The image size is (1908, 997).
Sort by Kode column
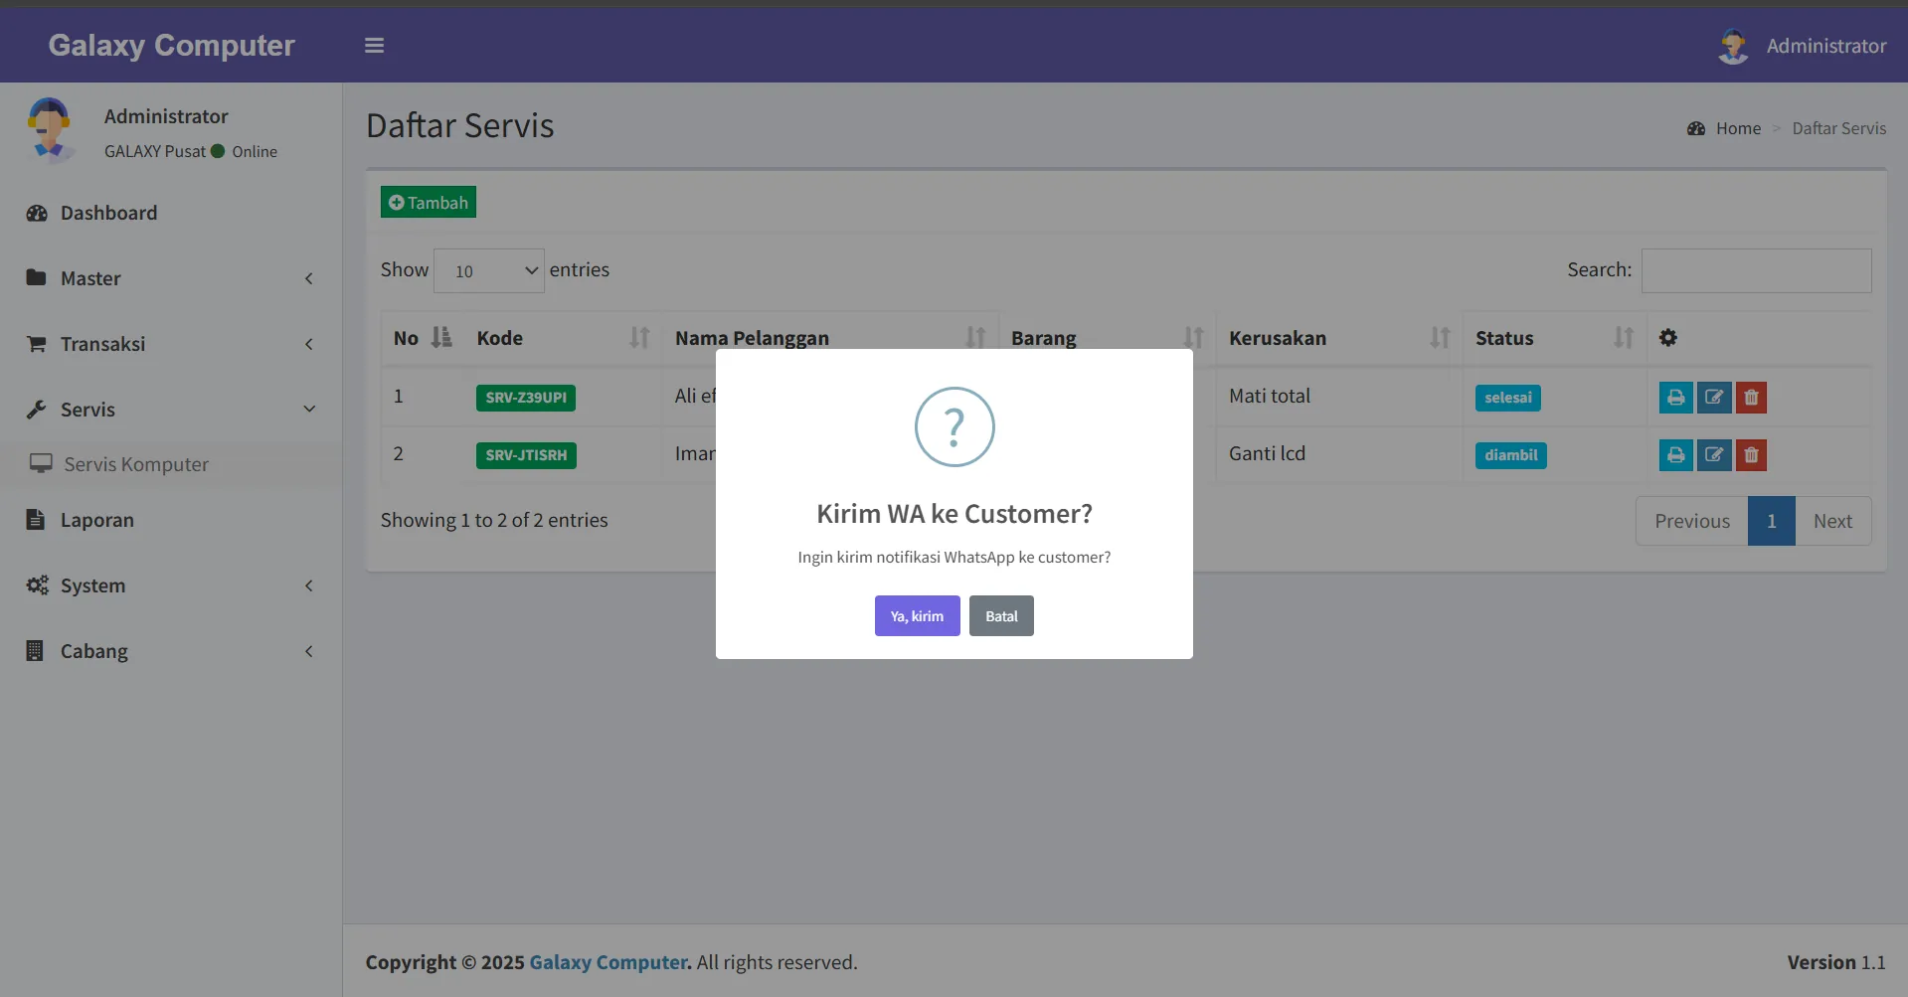pyautogui.click(x=563, y=338)
